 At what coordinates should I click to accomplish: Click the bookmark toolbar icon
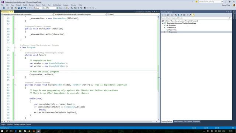click(x=85, y=8)
